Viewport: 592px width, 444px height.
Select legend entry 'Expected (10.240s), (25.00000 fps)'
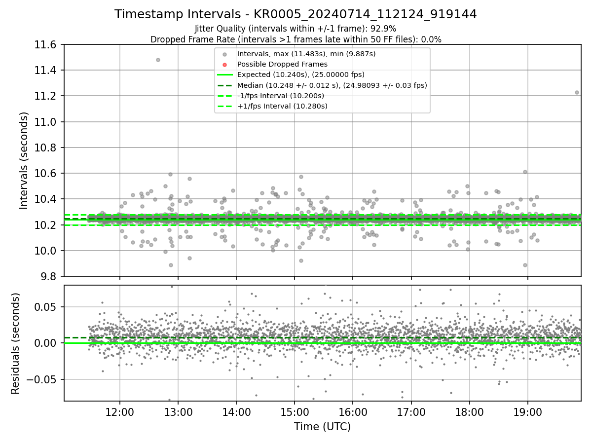301,74
